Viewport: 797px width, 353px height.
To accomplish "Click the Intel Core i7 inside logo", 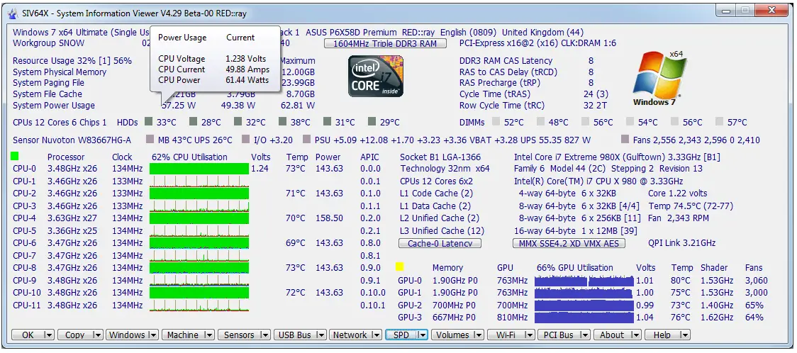I will tap(376, 76).
